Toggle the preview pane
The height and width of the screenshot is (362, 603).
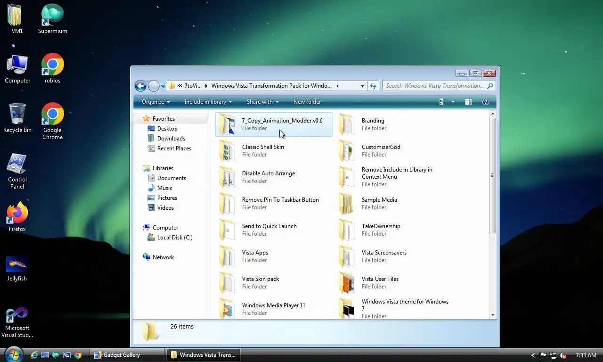(x=468, y=102)
